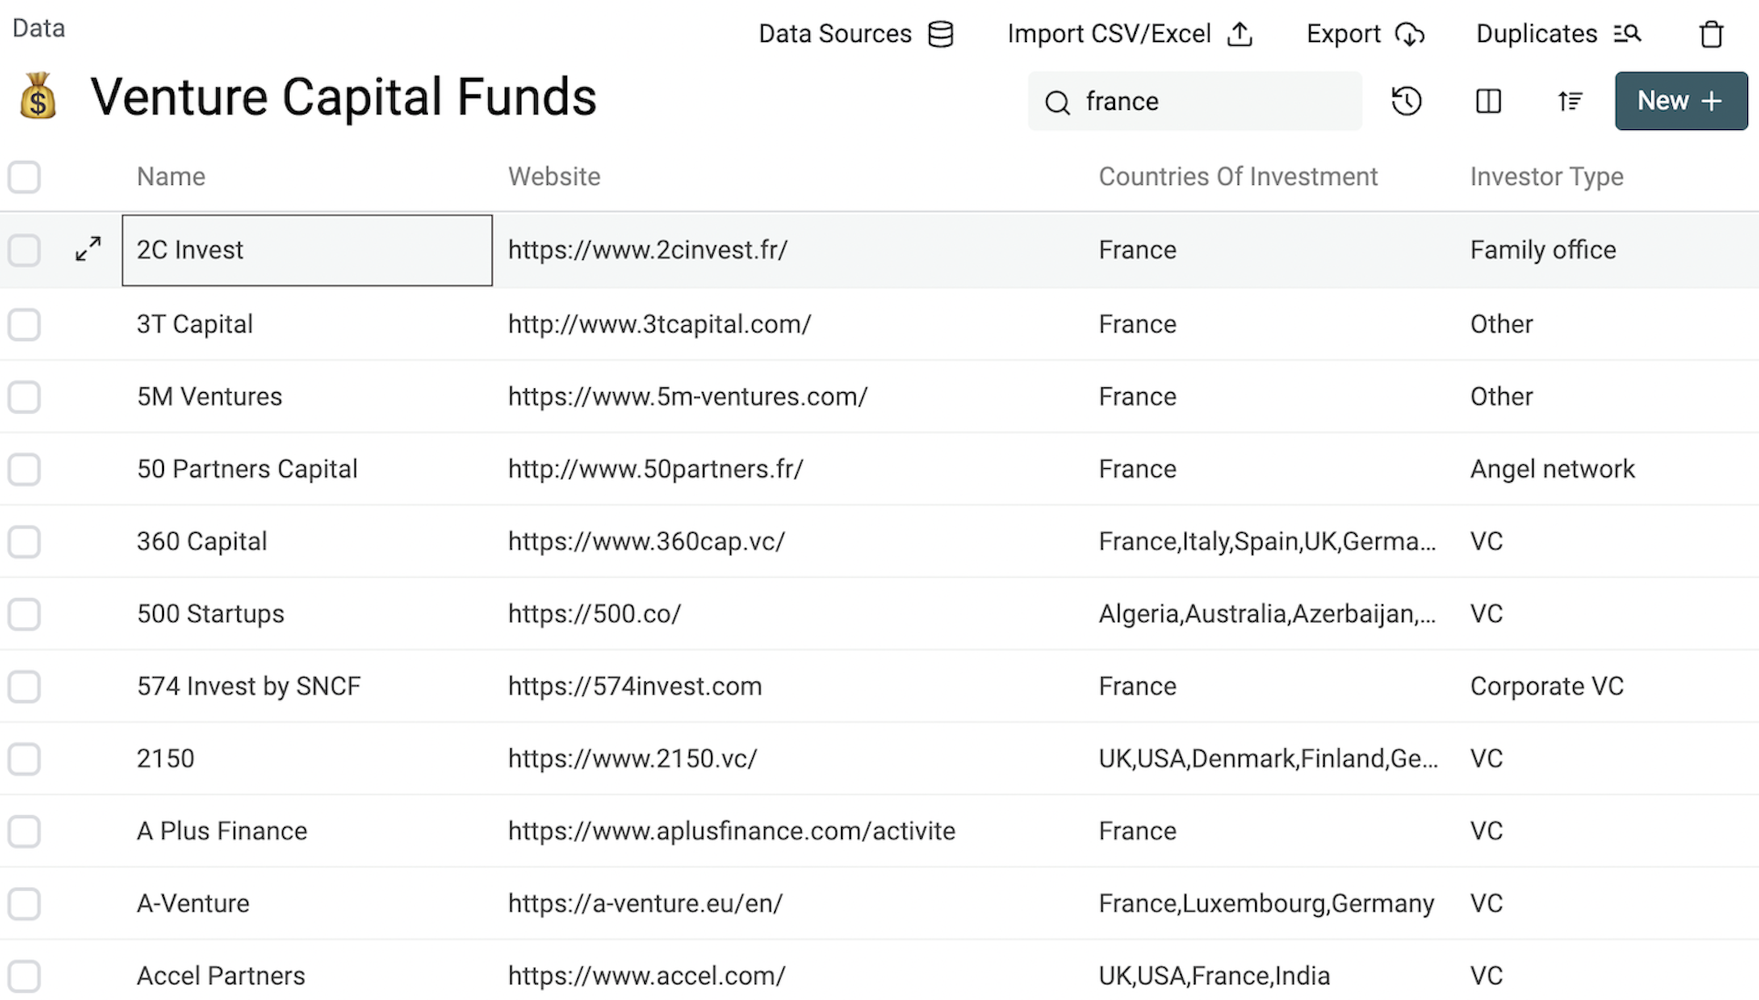Create a record with the New button
Image resolution: width=1759 pixels, height=1000 pixels.
[x=1681, y=101]
